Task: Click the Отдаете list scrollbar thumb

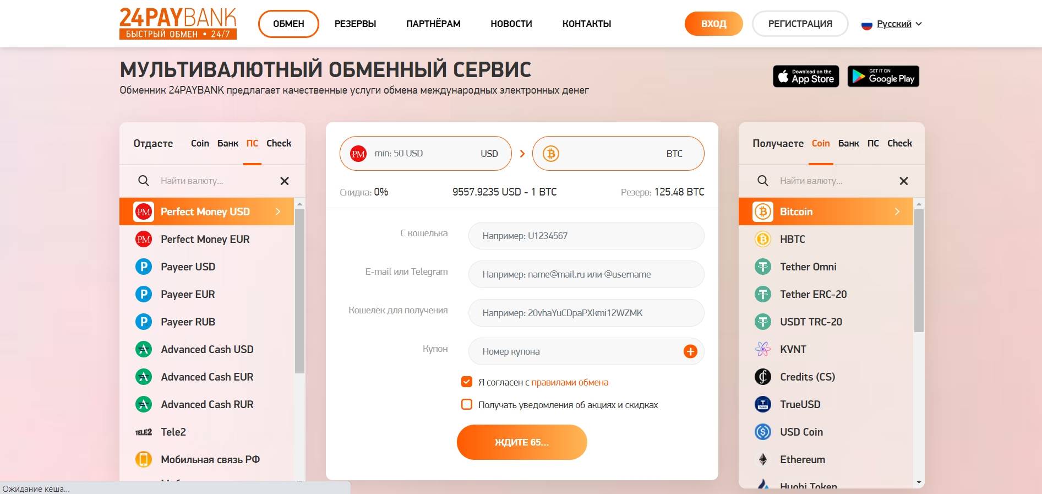Action: pyautogui.click(x=299, y=291)
